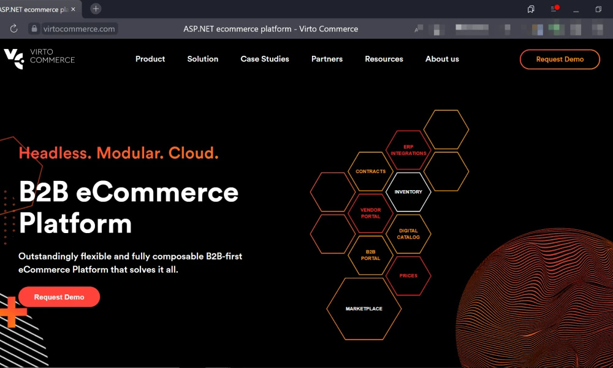The width and height of the screenshot is (613, 368).
Task: Open the bookmarks icon in title bar
Action: tap(530, 9)
